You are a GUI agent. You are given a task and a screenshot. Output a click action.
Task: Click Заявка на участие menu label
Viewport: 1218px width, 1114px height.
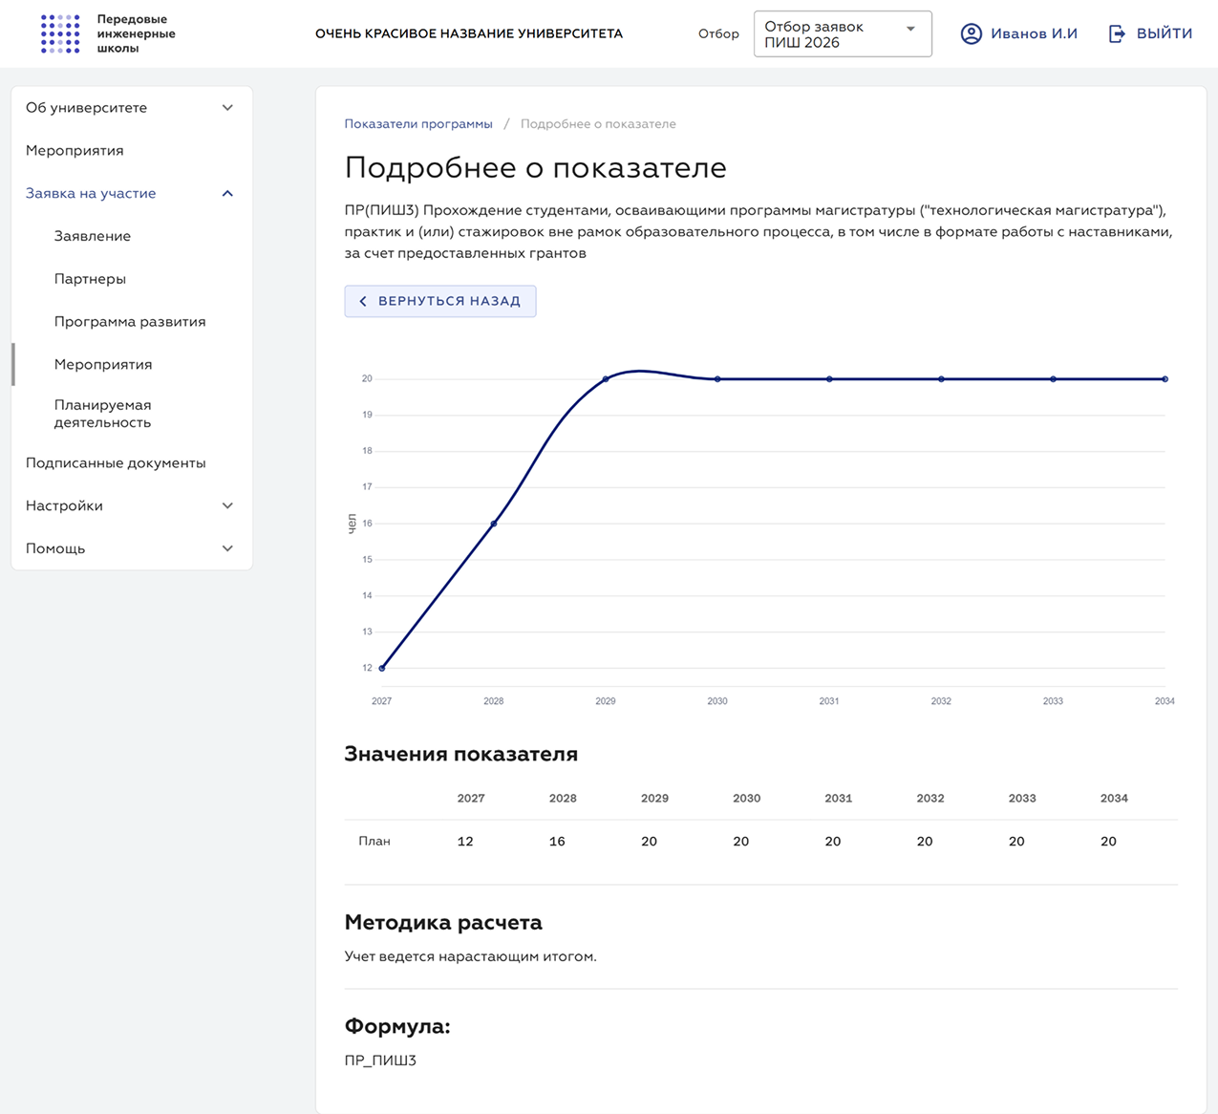click(91, 194)
